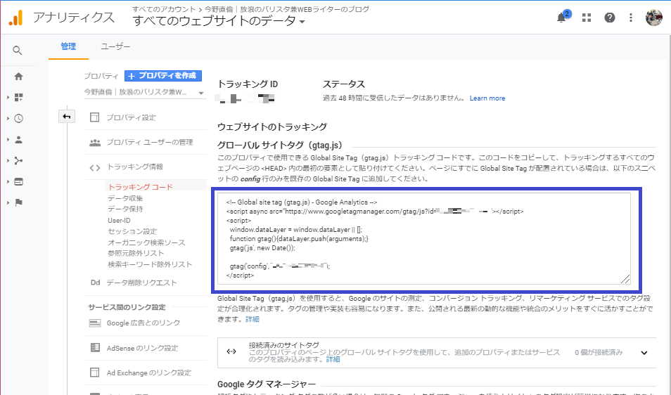Click the back arrow button in property column

(67, 116)
